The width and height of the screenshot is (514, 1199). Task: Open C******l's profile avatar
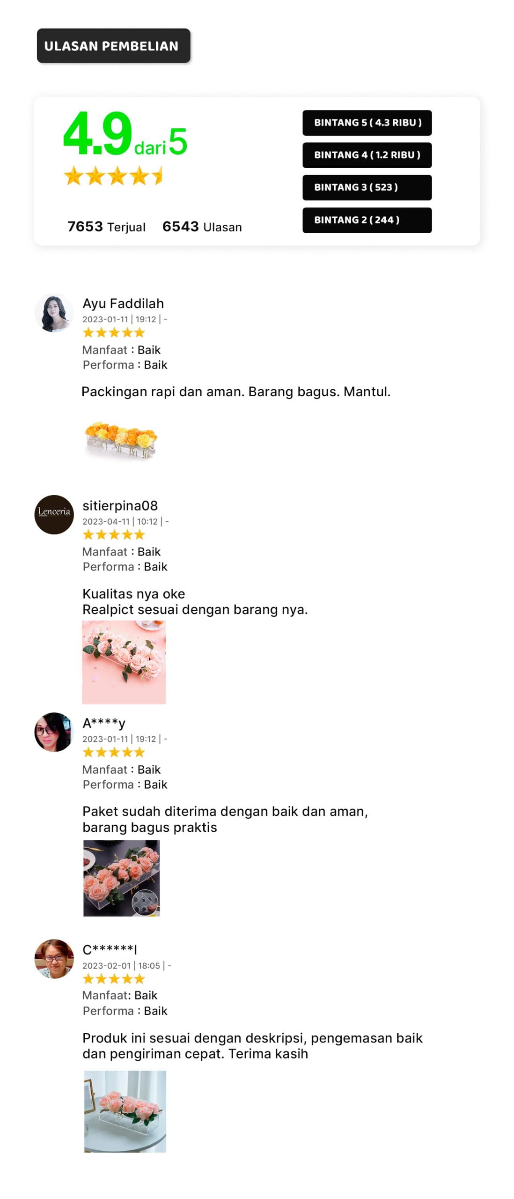[54, 959]
